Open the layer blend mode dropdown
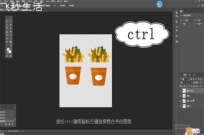204x135 pixels. 186,82
